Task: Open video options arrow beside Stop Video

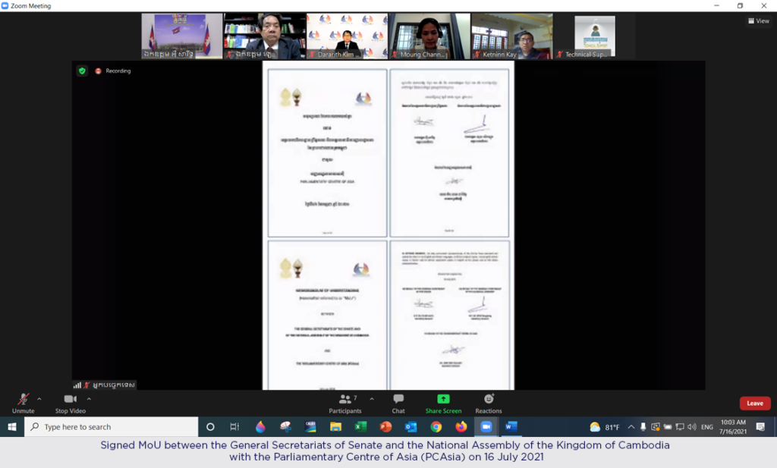Action: pyautogui.click(x=89, y=399)
